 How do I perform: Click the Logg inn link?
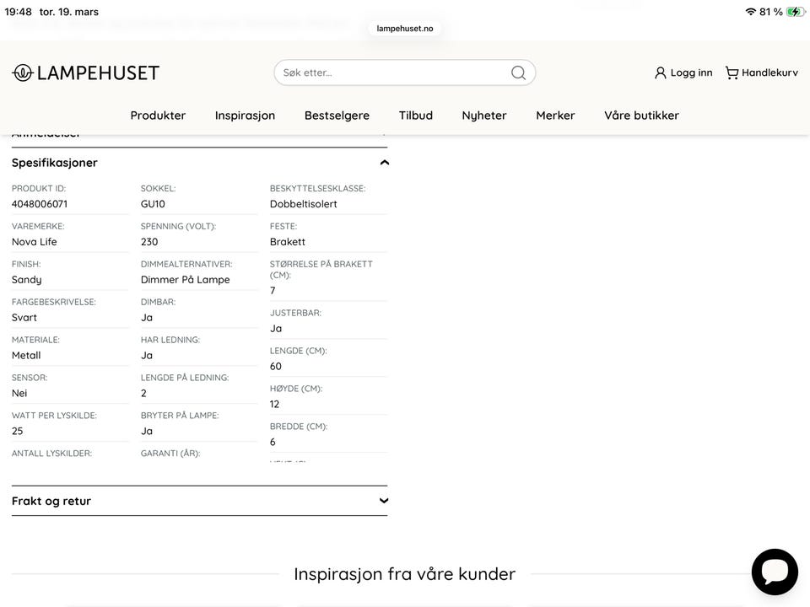(691, 73)
